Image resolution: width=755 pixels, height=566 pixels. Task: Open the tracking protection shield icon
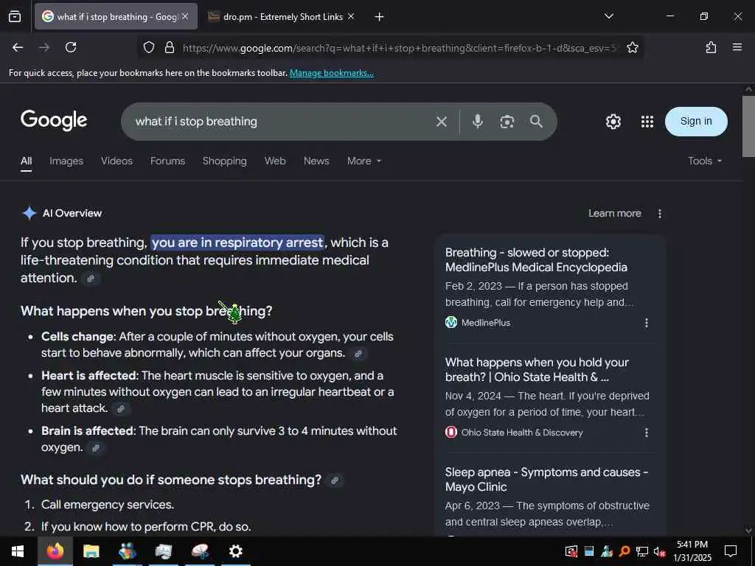click(x=149, y=47)
